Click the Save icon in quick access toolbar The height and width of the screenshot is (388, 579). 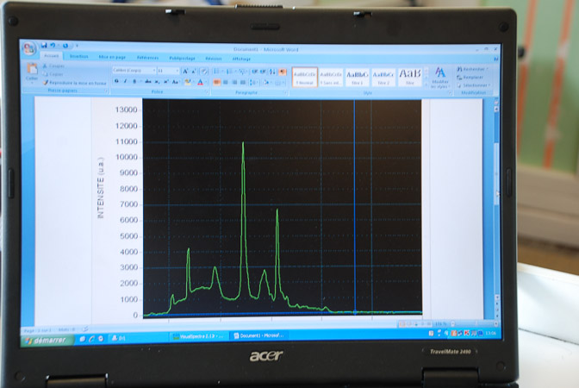pos(44,46)
